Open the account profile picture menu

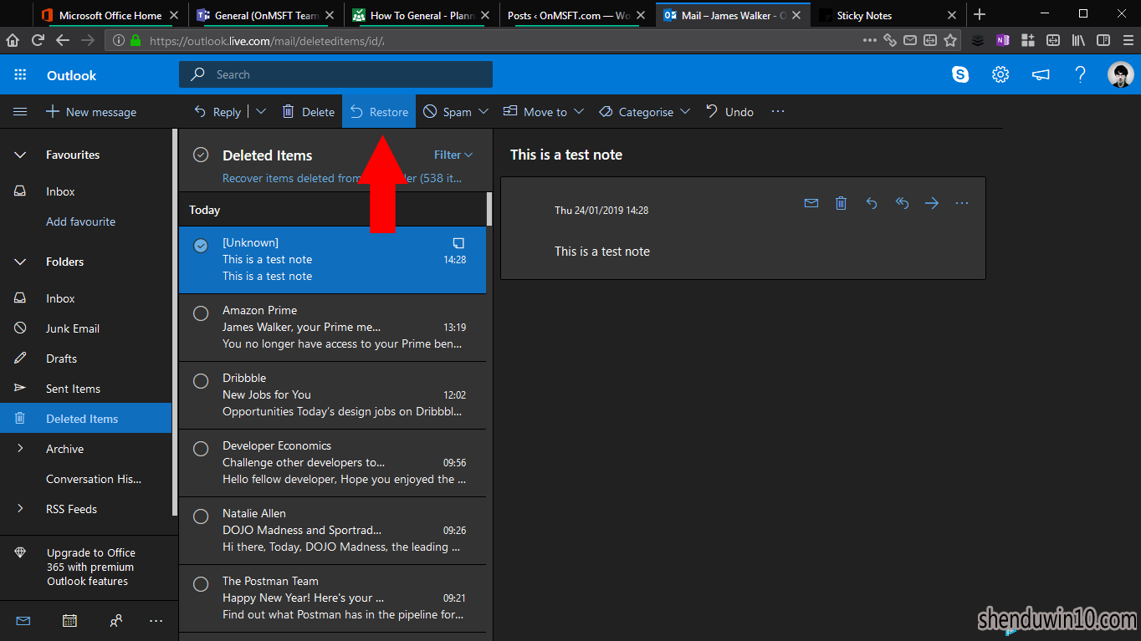1120,74
